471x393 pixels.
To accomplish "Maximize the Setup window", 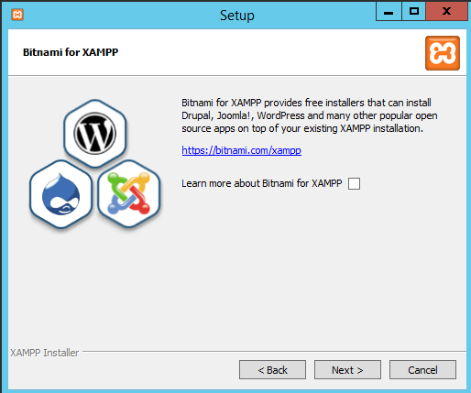I will [414, 11].
